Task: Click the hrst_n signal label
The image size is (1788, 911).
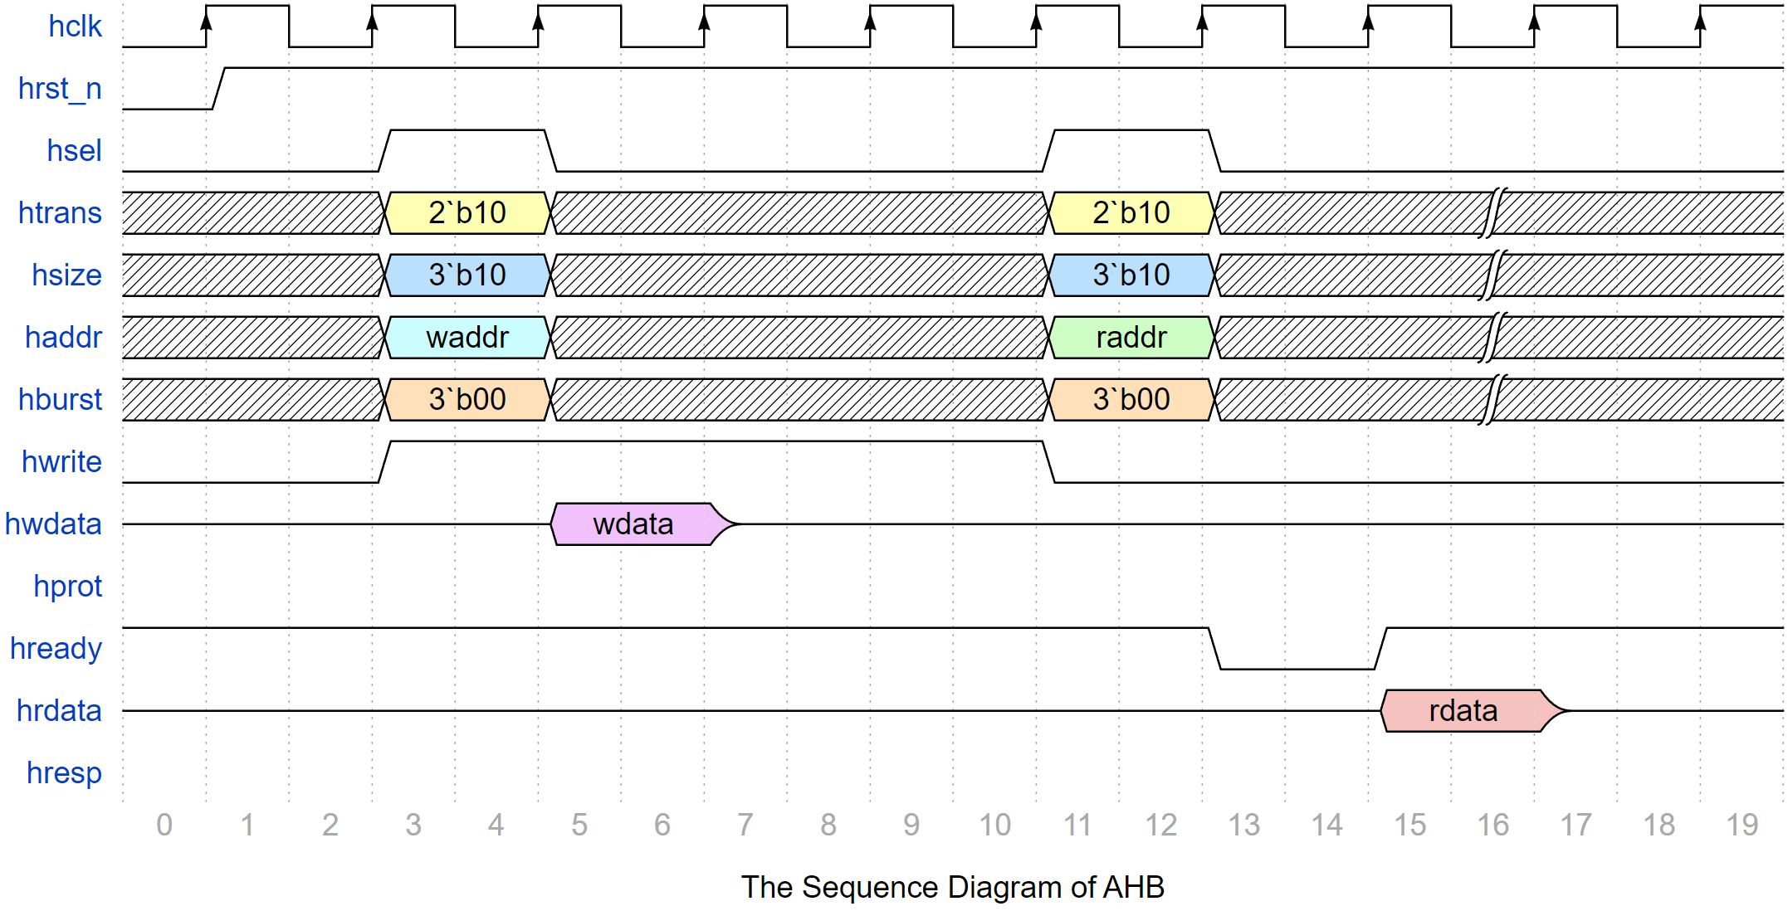Action: (x=60, y=89)
